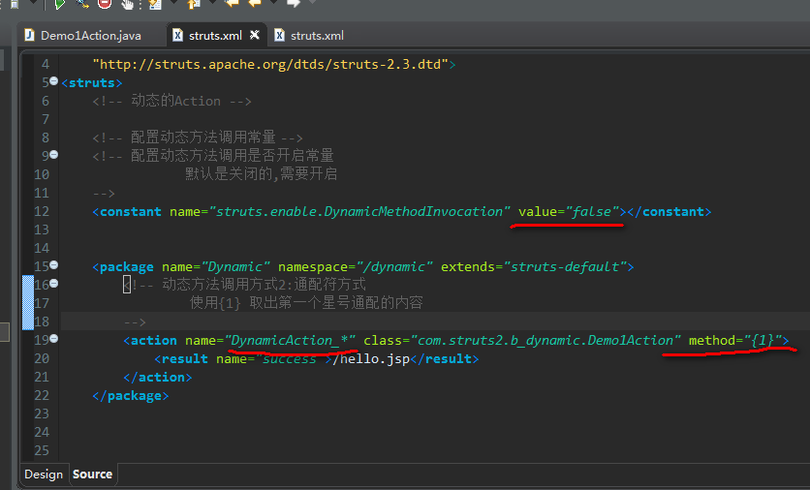Image resolution: width=810 pixels, height=490 pixels.
Task: Click the hand icon in the toolbar
Action: (x=127, y=4)
